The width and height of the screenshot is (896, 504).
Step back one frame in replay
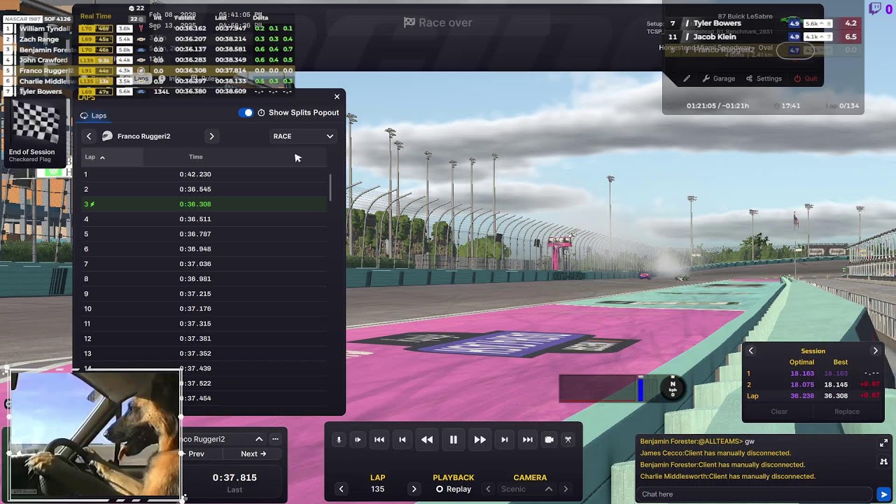point(402,440)
